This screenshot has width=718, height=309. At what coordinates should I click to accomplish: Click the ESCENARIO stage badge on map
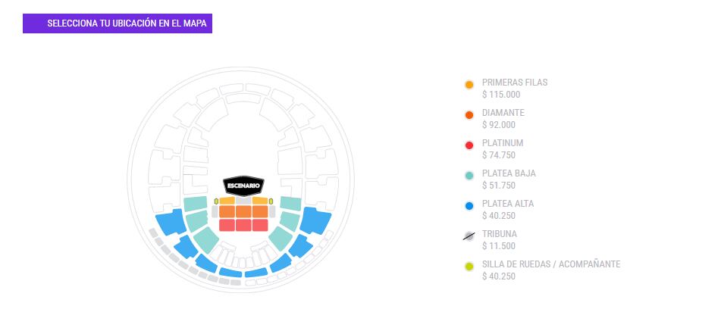coord(243,185)
